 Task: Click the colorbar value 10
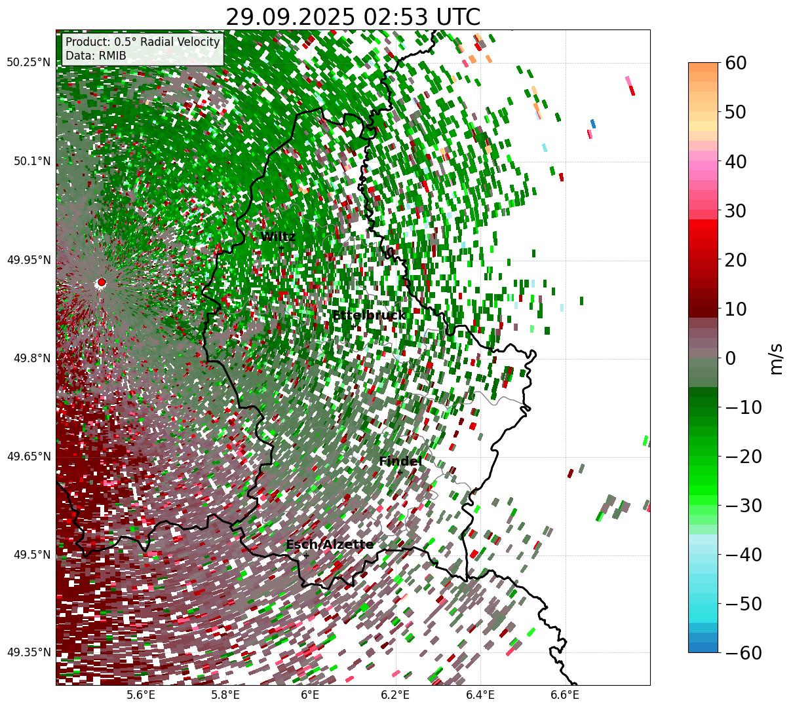tap(735, 309)
